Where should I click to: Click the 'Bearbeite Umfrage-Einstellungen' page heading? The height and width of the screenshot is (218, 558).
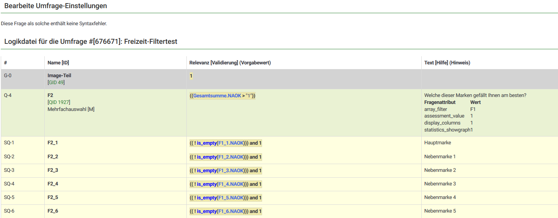point(56,6)
